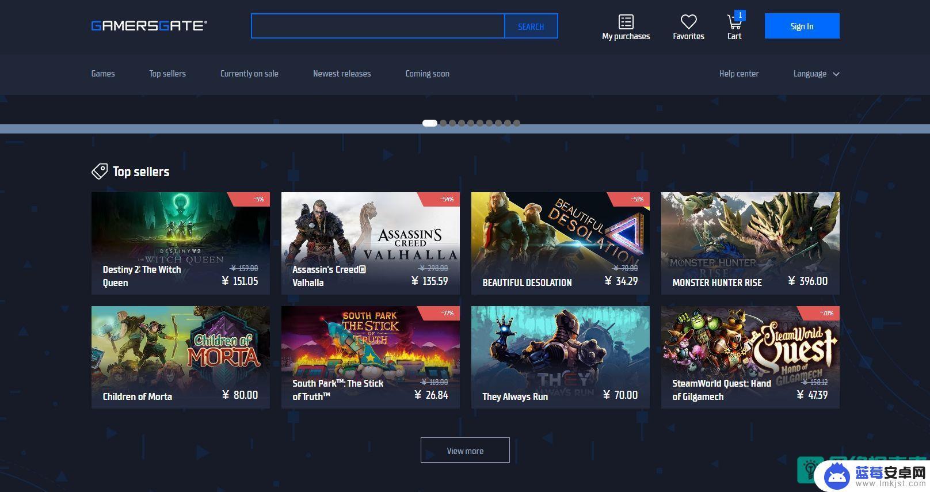Click the ¥ 396.00 Monster Hunter price

click(808, 281)
